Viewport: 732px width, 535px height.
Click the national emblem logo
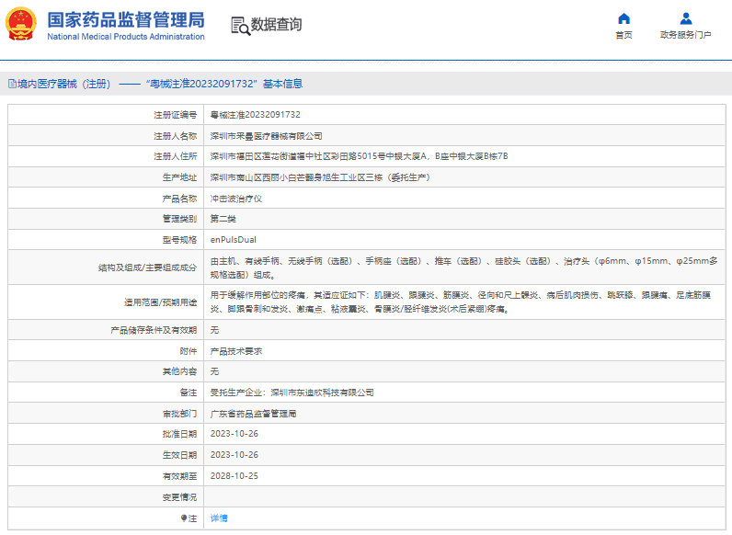[21, 24]
